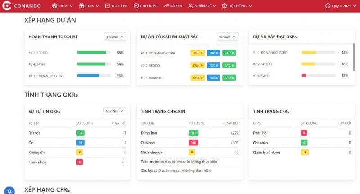Click SAD:0 badge for SEODO
Image resolution: width=360 pixels, height=194 pixels.
coord(229,65)
